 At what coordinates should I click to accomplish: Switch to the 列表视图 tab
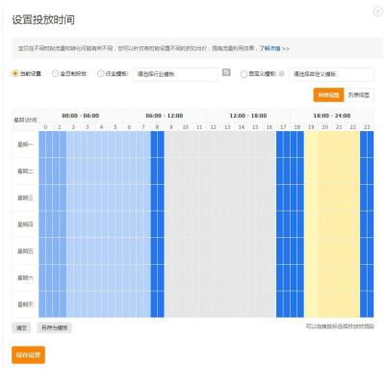click(x=359, y=95)
